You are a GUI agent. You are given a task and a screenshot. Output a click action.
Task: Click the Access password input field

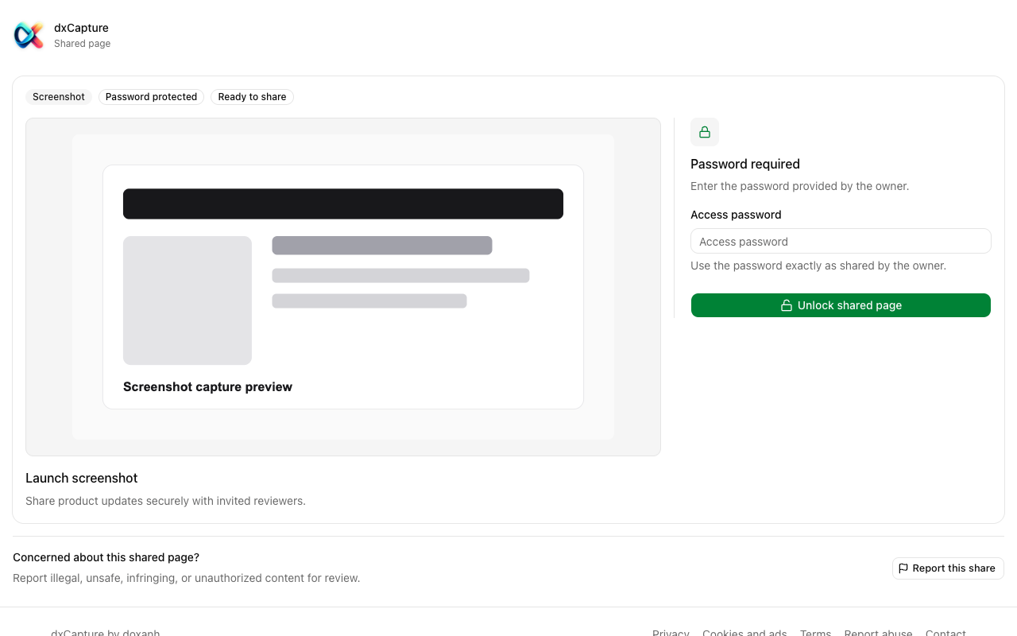pos(841,241)
